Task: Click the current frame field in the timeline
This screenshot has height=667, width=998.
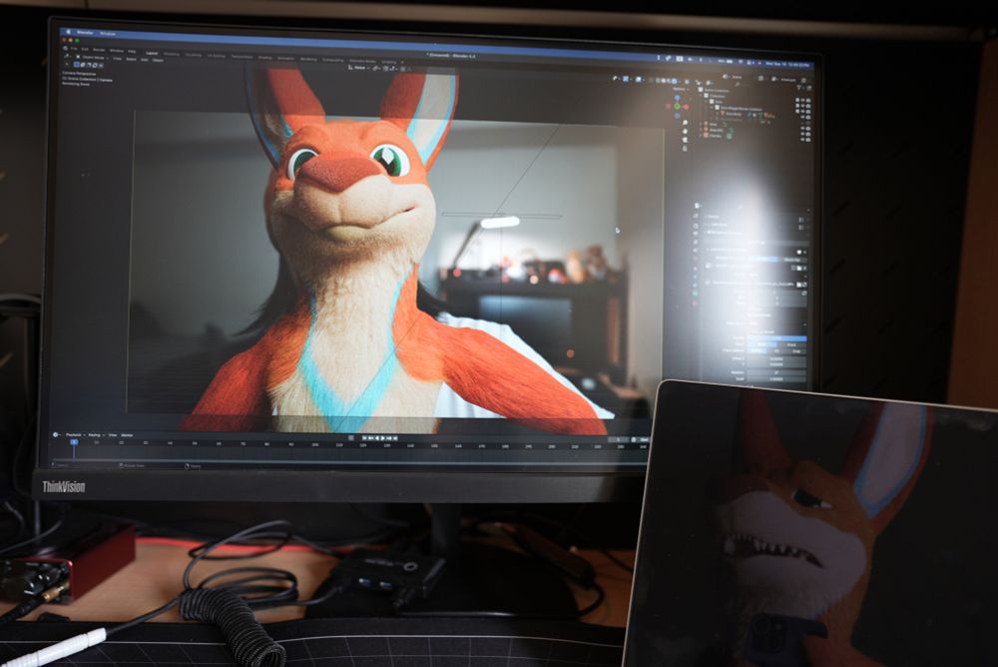Action: [x=618, y=439]
